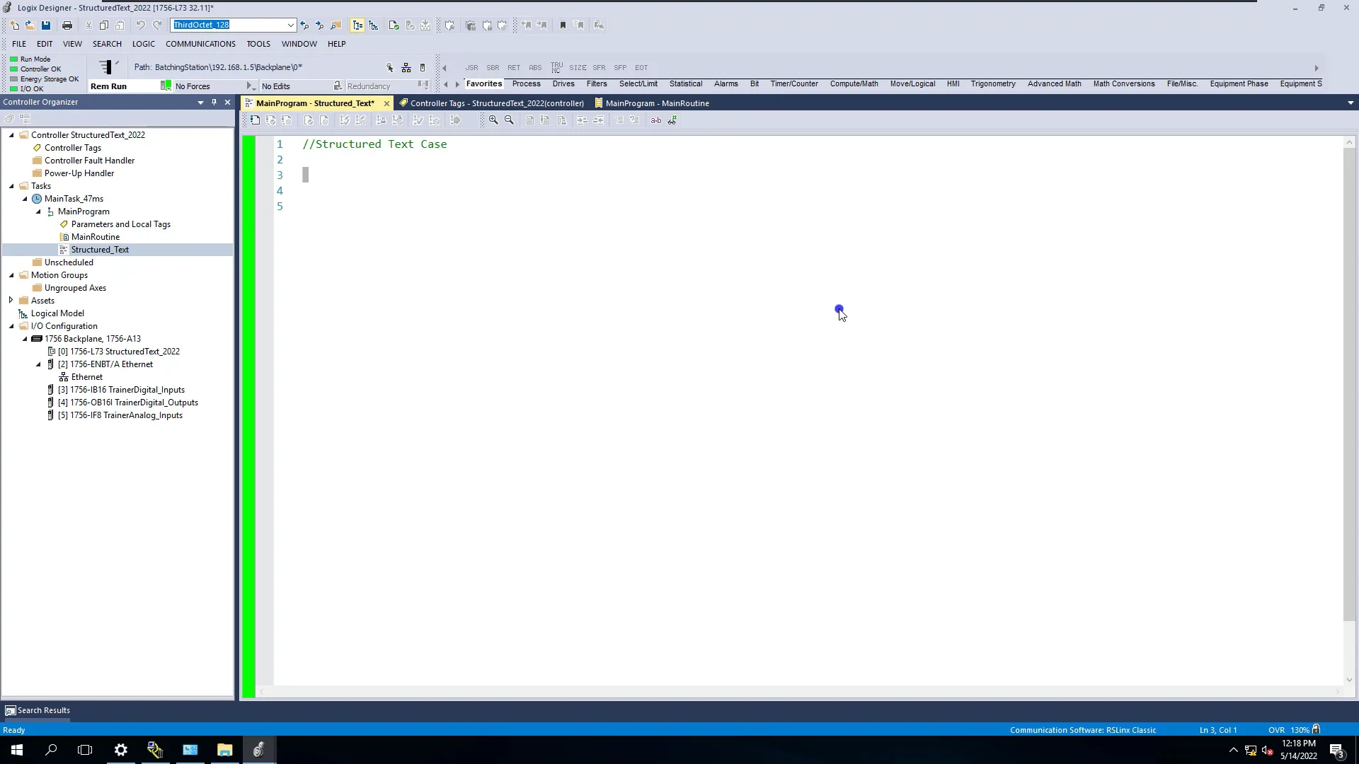Open the ThirdOctet_128 search combo dropdown
Image resolution: width=1359 pixels, height=764 pixels.
point(290,25)
